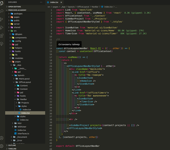The height and width of the screenshot is (150, 170).
Task: Open the Explorer view in activity bar
Action: [1, 3]
